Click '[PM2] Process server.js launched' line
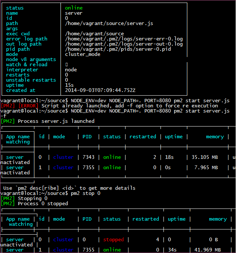 coord(47,121)
